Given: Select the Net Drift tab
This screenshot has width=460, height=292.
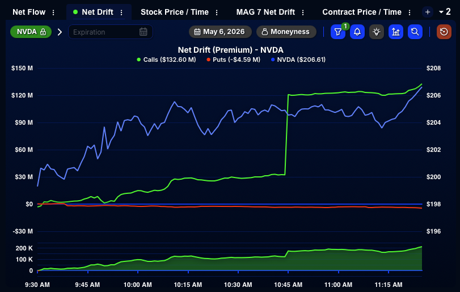Looking at the screenshot, I should (97, 12).
